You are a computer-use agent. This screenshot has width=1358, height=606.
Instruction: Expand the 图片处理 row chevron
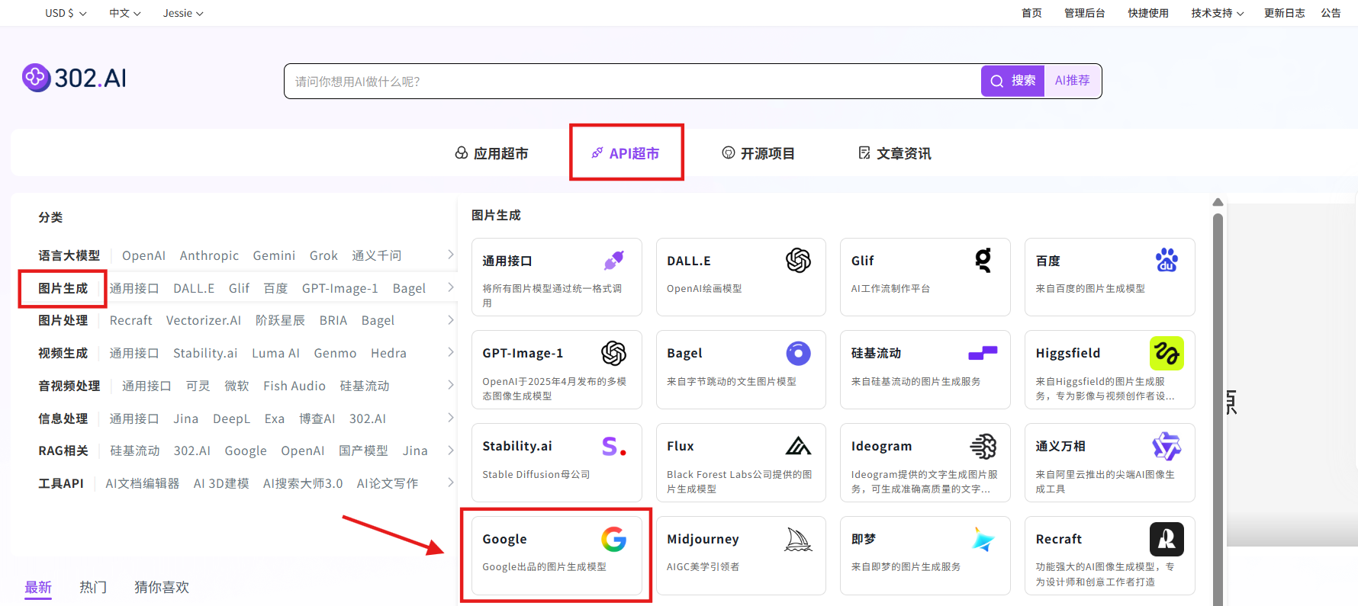(451, 320)
